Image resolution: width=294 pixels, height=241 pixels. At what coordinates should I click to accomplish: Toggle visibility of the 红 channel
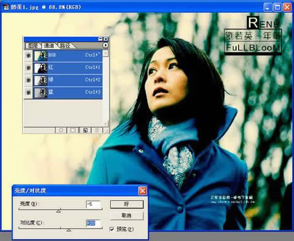coord(28,68)
